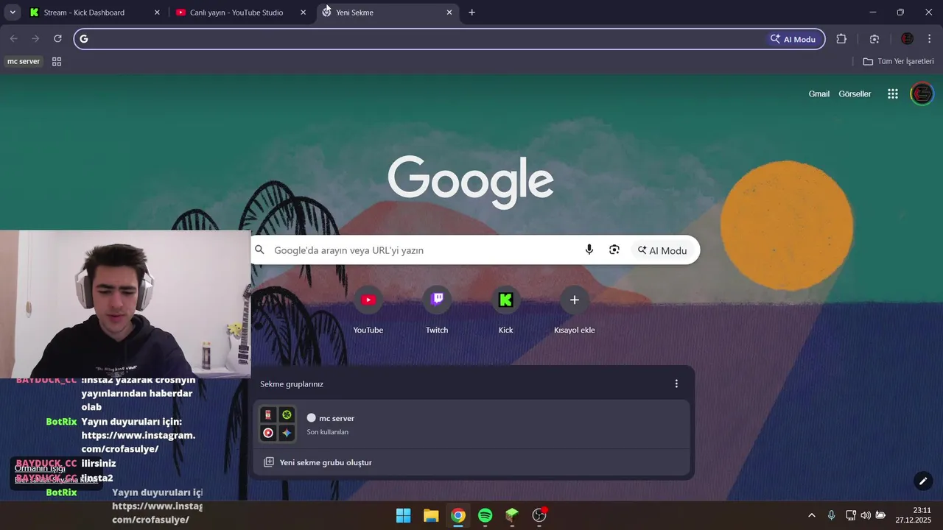The height and width of the screenshot is (530, 943).
Task: Customize the page with the pencil icon
Action: coord(923,481)
